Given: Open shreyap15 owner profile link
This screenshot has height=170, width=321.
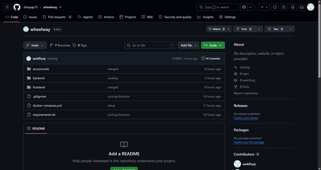Looking at the screenshot, I should (x=31, y=7).
